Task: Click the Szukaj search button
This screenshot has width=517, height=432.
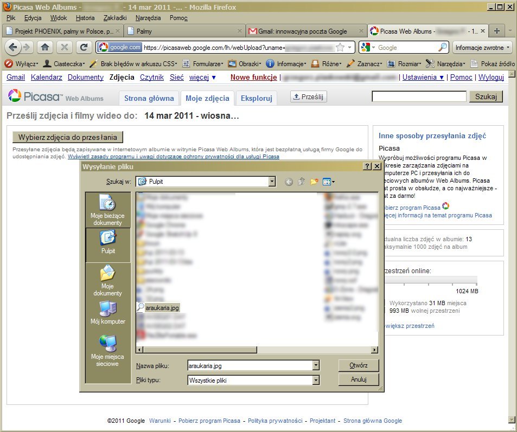Action: click(x=486, y=96)
